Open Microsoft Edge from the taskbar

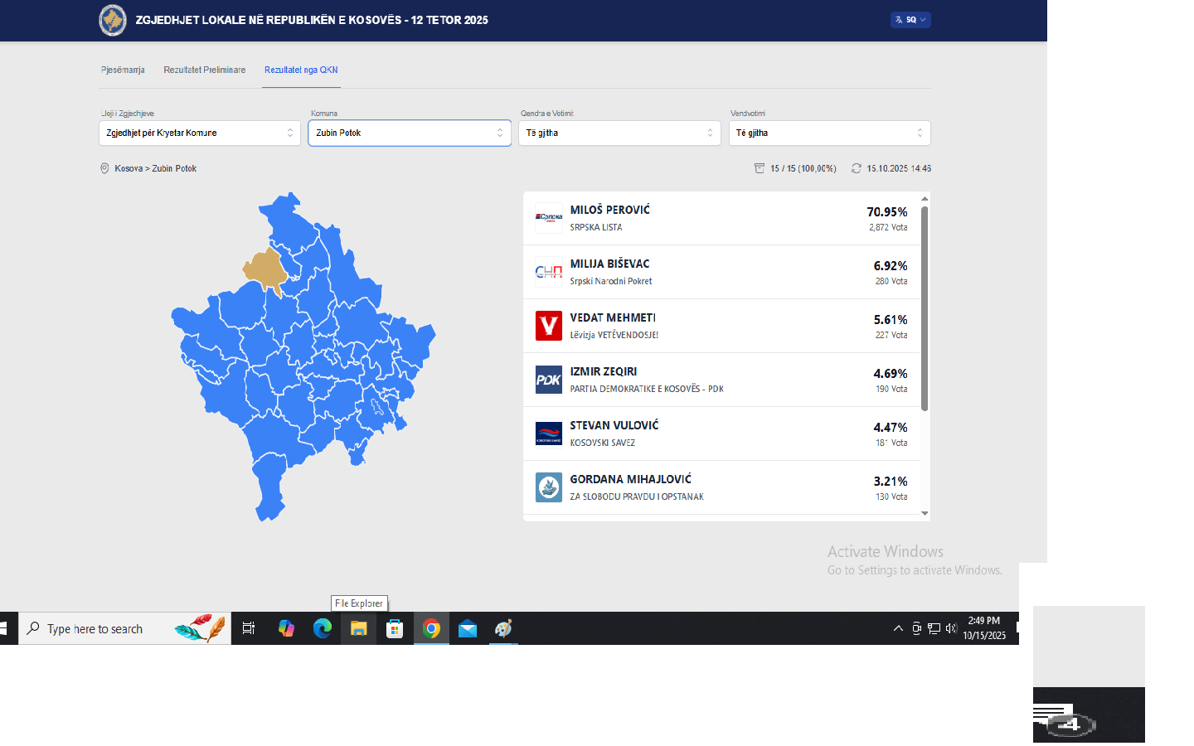tap(322, 629)
